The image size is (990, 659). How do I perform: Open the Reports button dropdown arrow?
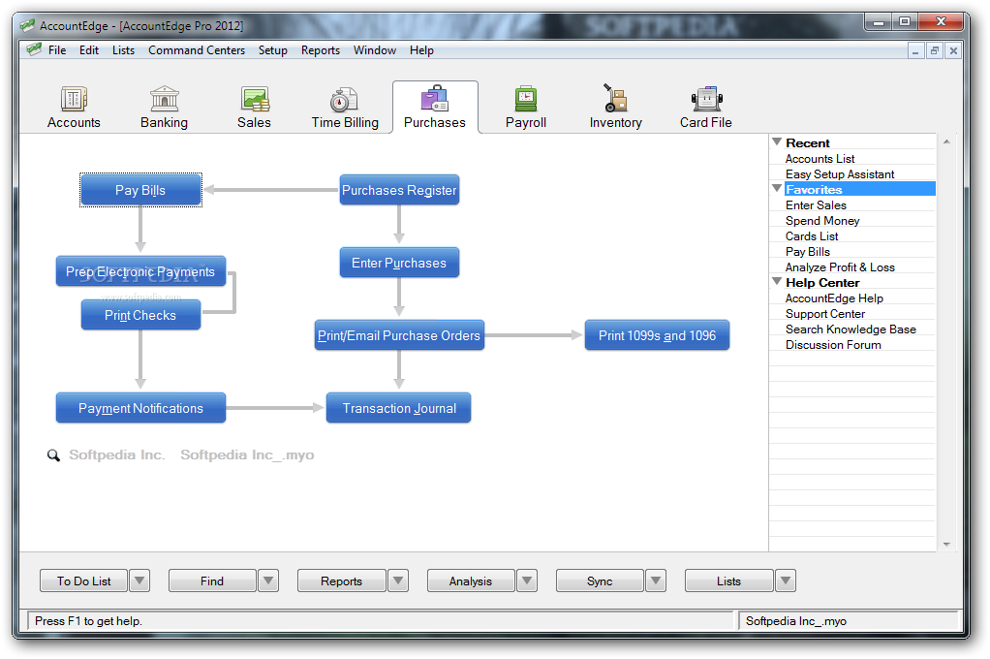(x=398, y=581)
